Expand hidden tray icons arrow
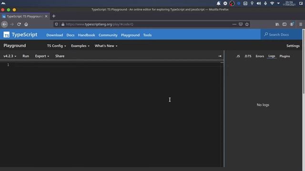Image resolution: width=305 pixels, height=171 pixels. tap(278, 3)
